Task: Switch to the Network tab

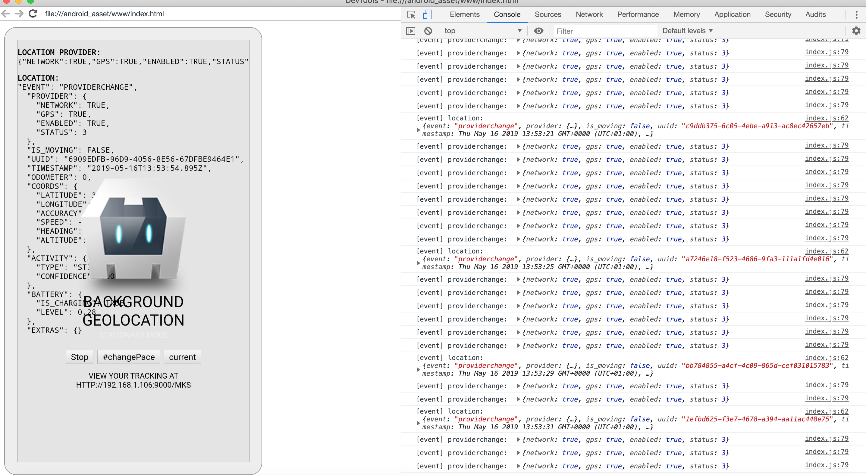Action: click(x=589, y=14)
